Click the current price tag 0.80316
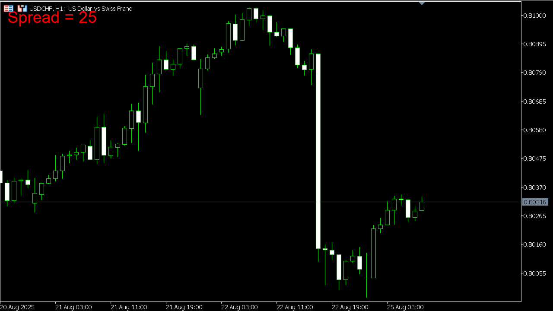This screenshot has height=311, width=553. pos(535,202)
